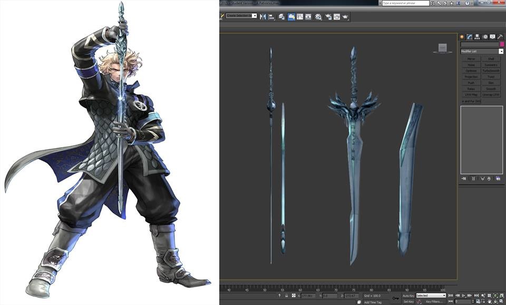The image size is (506, 305).
Task: Open the Render Setup dialog
Action: pos(328,16)
